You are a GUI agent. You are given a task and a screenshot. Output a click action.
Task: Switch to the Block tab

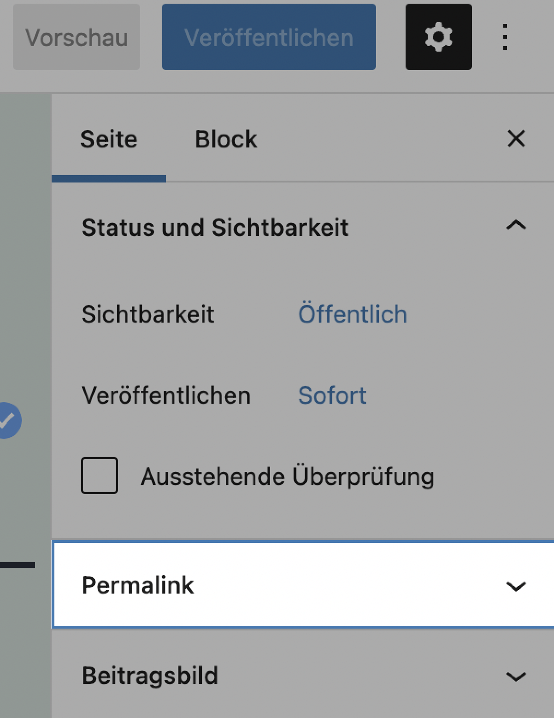[x=226, y=139]
